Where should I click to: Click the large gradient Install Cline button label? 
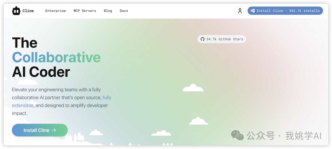click(x=36, y=130)
